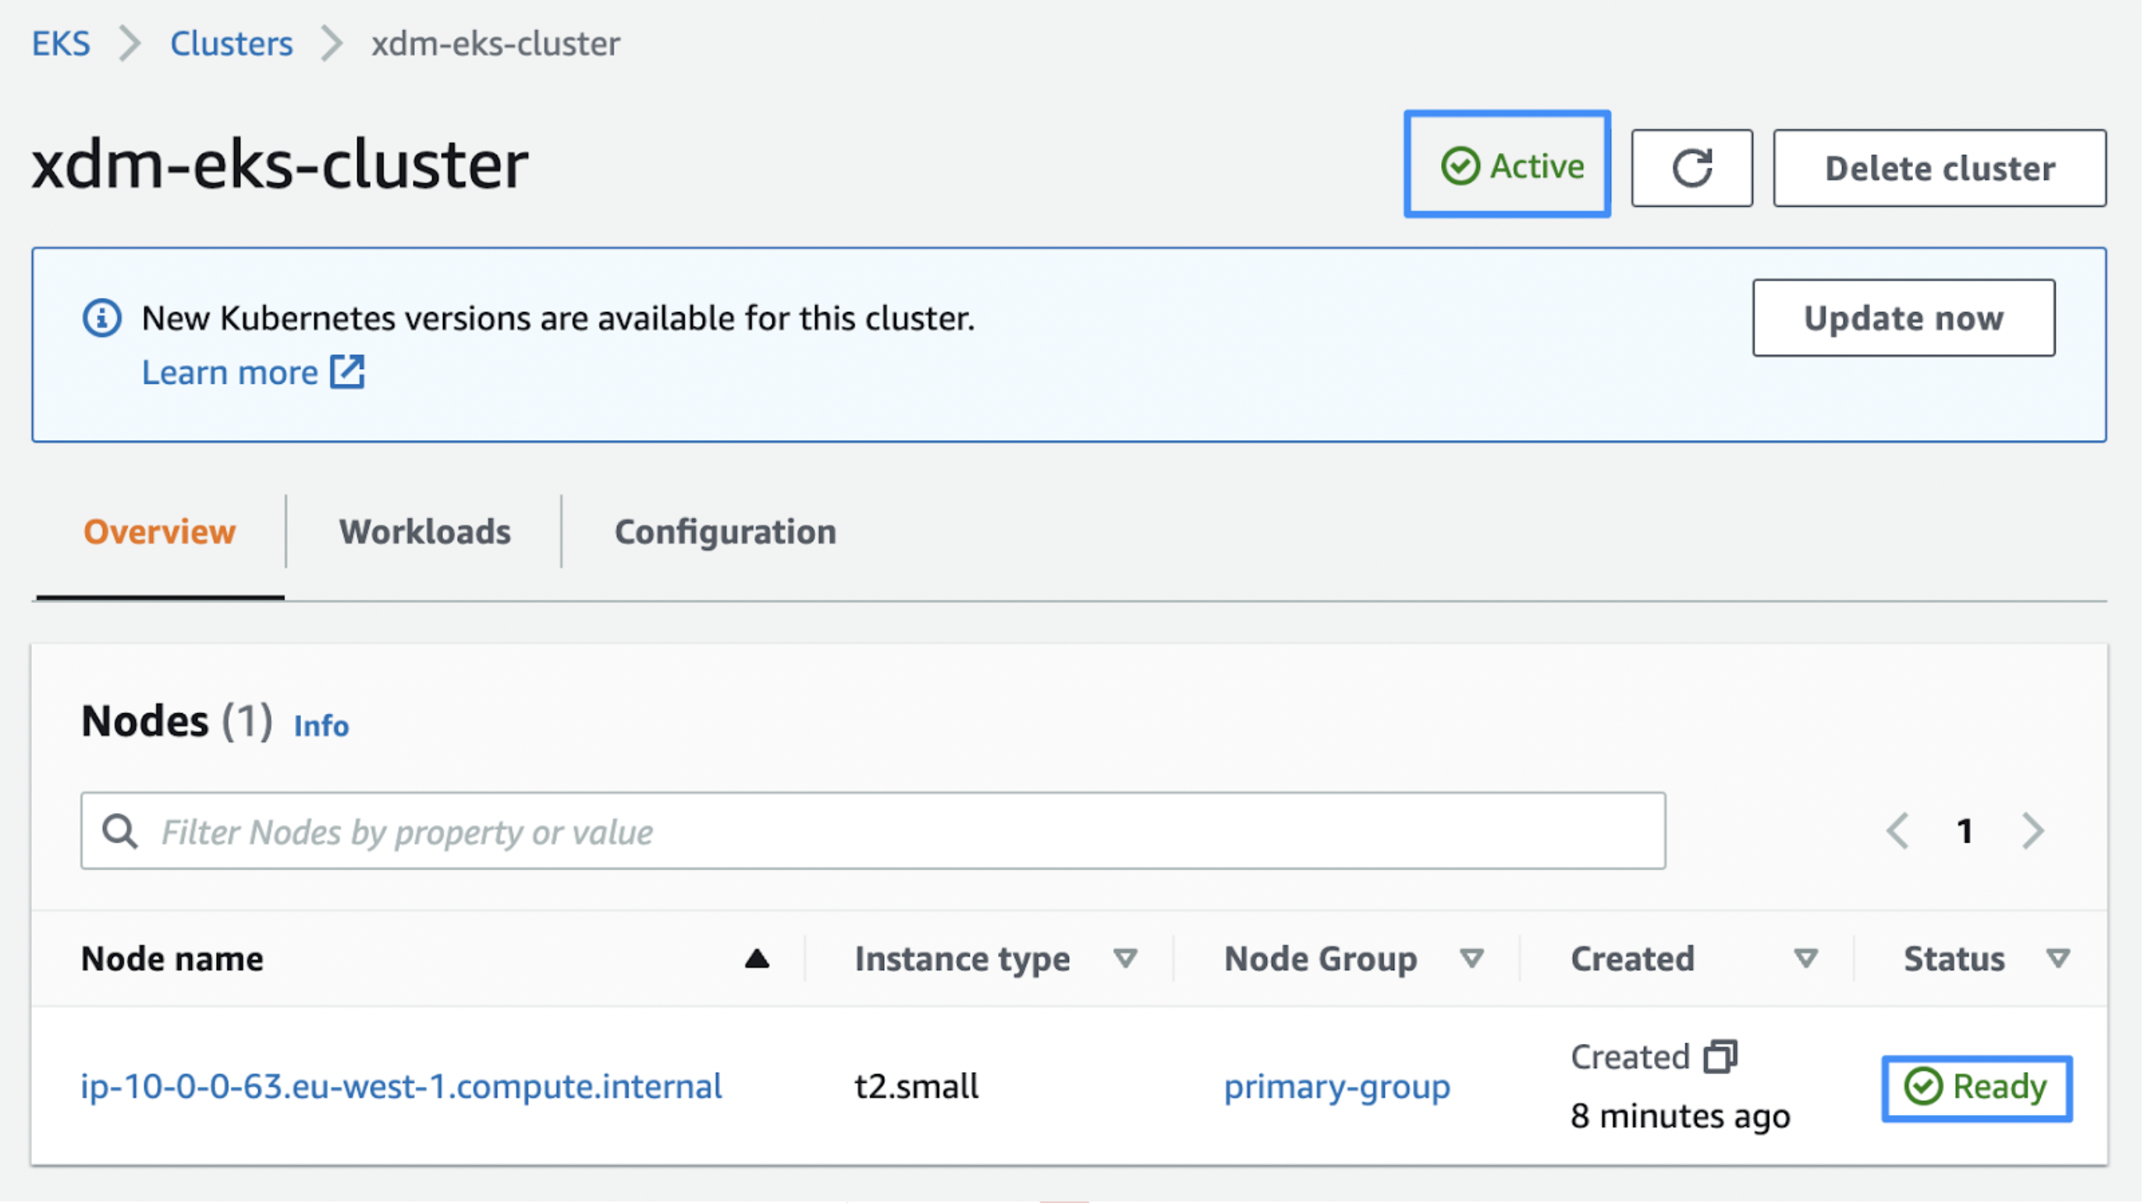2144x1203 pixels.
Task: Refresh the cluster status
Action: (x=1691, y=167)
